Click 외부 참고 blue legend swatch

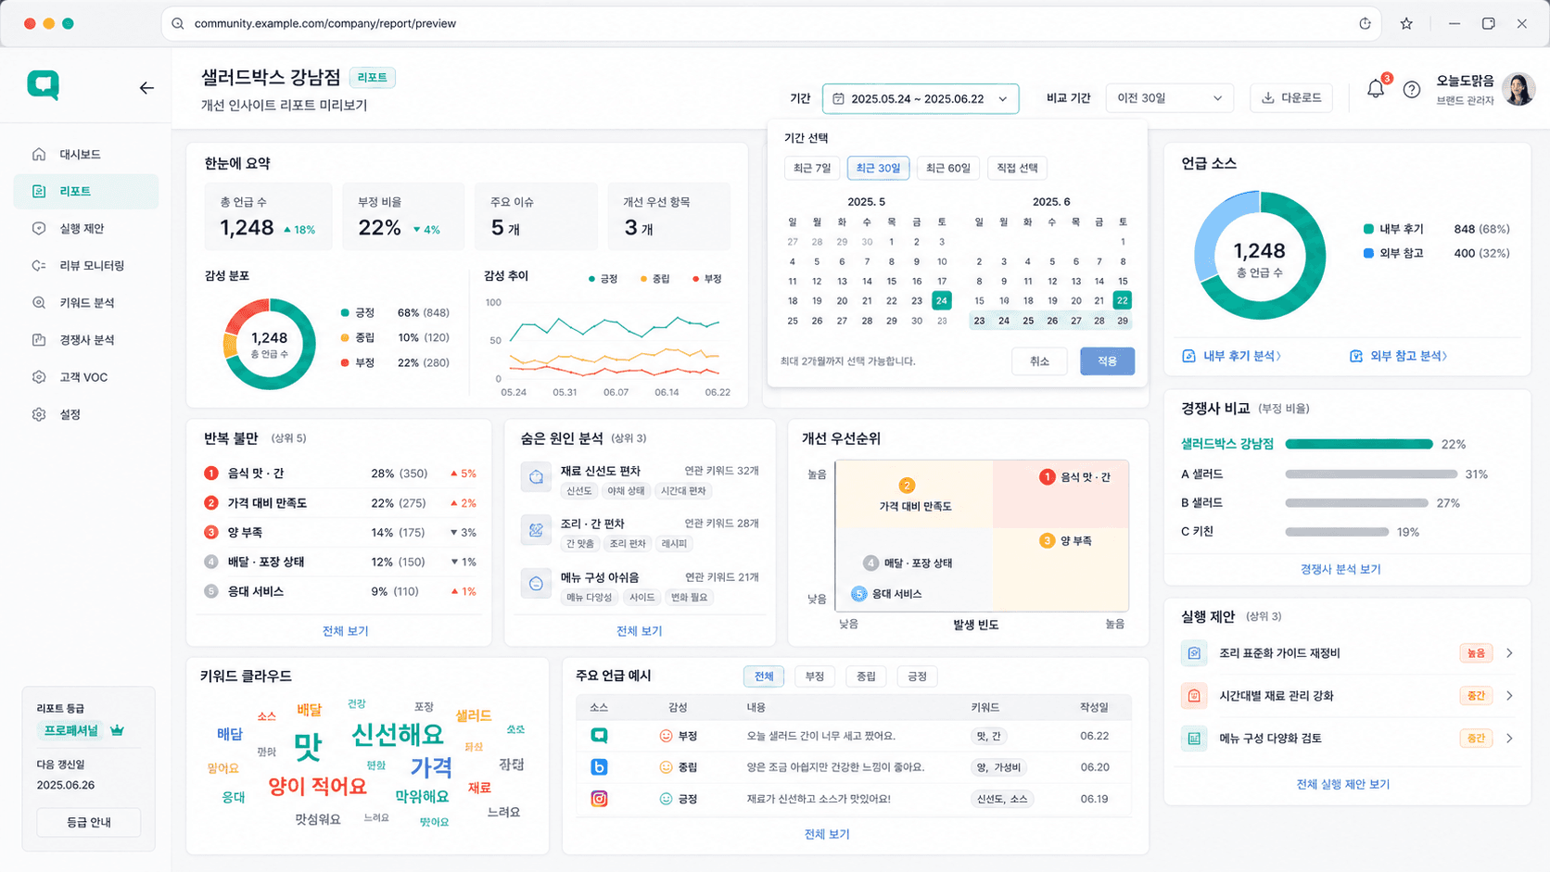1368,253
